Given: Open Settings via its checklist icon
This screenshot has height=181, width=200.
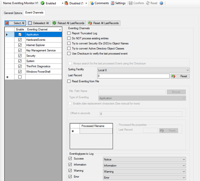Looking at the screenshot, I should click(112, 3).
